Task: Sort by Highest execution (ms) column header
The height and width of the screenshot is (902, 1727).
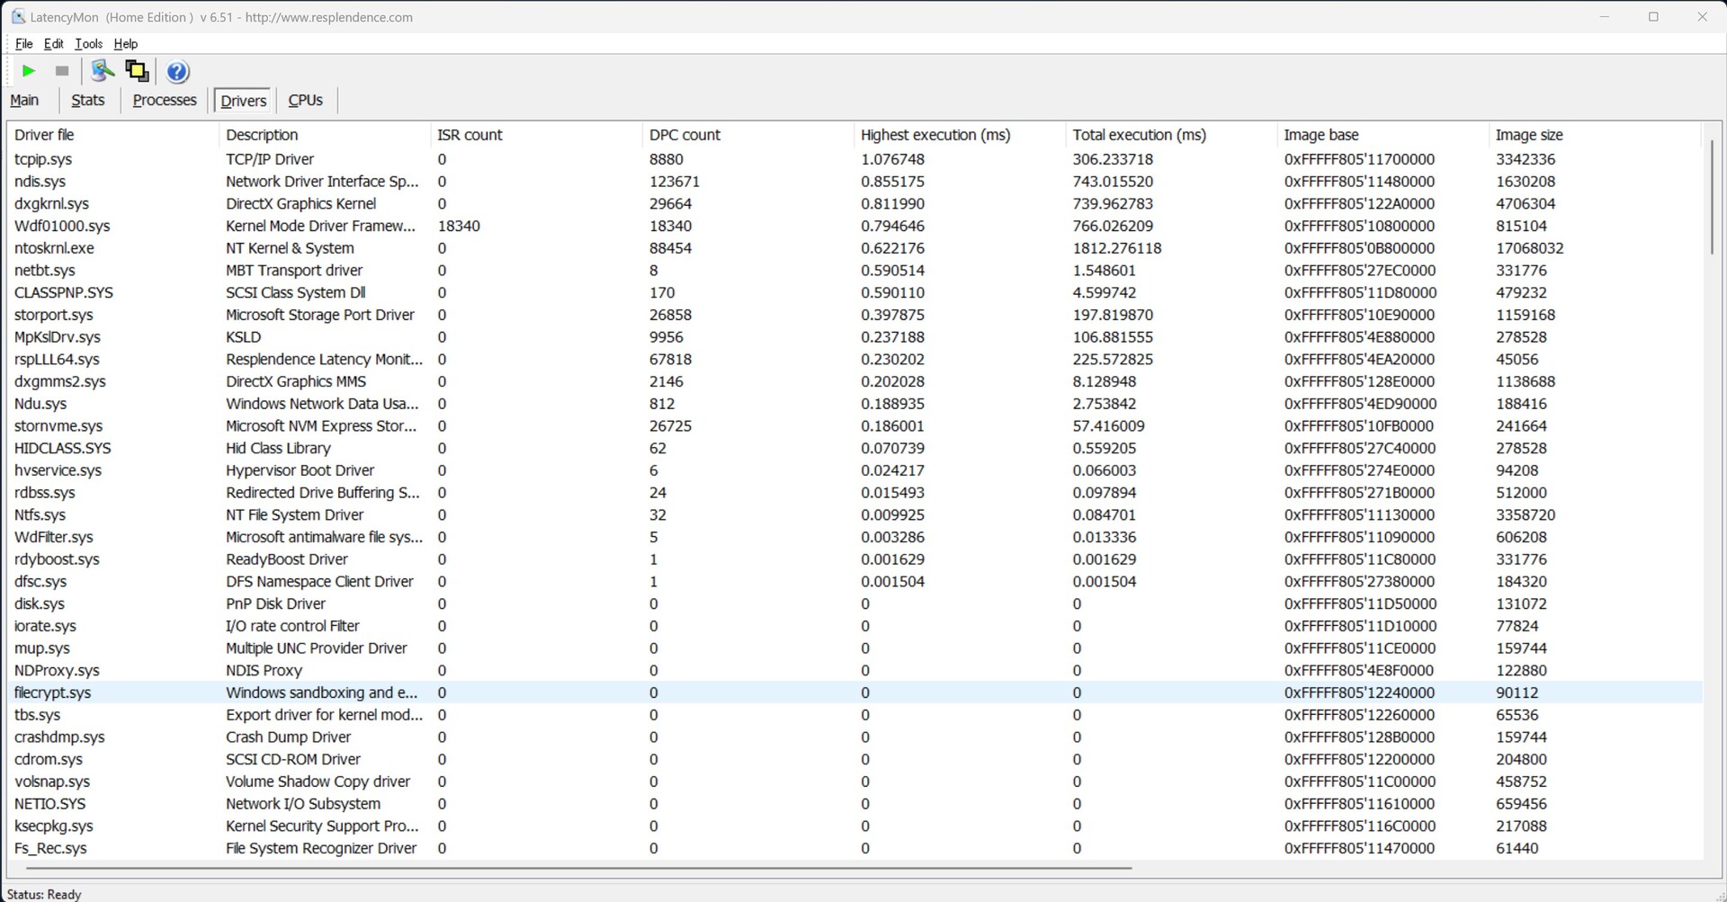Action: tap(935, 135)
